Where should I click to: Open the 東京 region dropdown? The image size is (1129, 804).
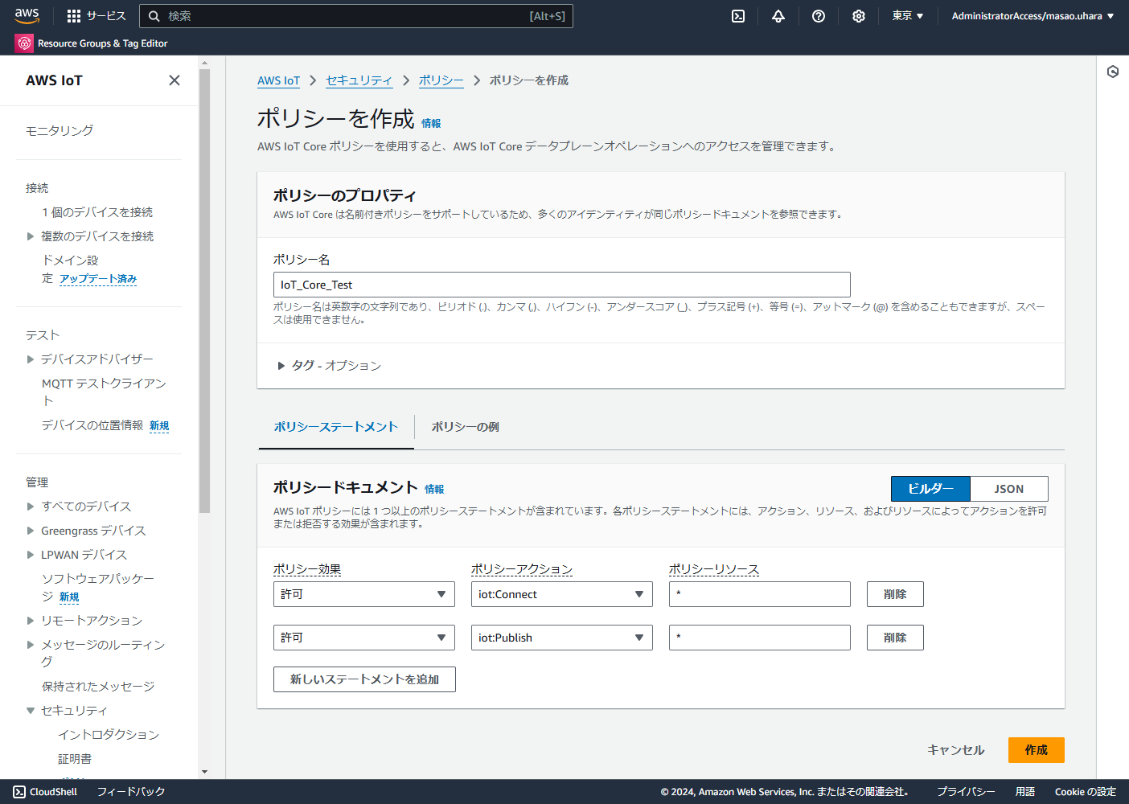click(x=908, y=16)
